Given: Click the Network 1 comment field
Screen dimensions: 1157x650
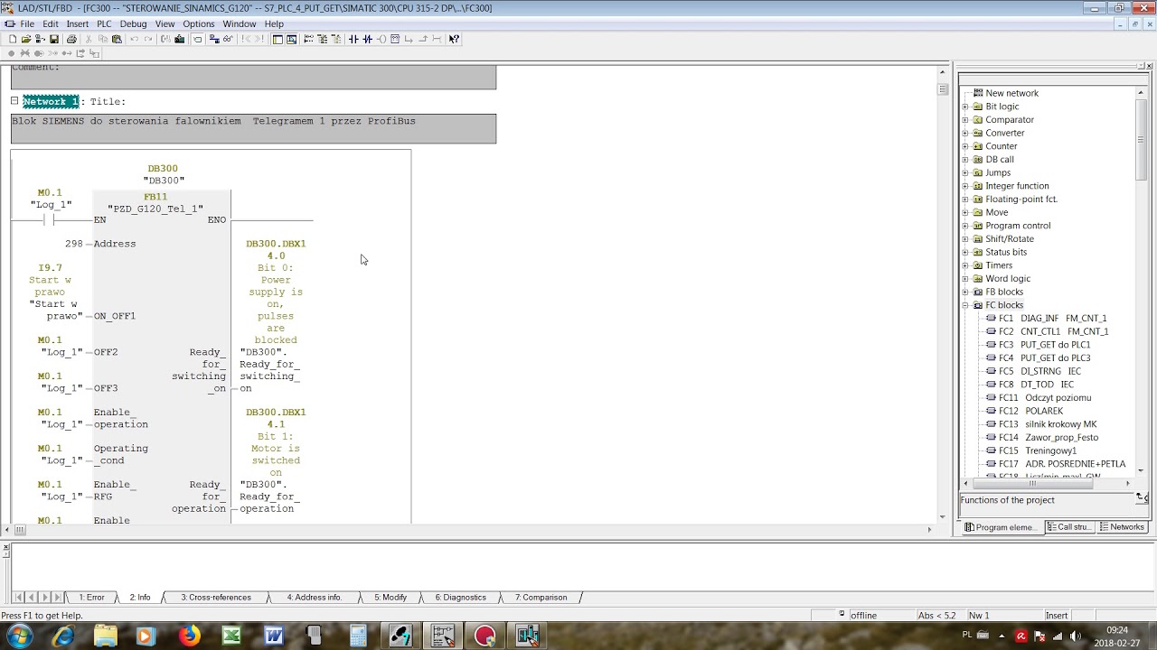Looking at the screenshot, I should point(253,128).
